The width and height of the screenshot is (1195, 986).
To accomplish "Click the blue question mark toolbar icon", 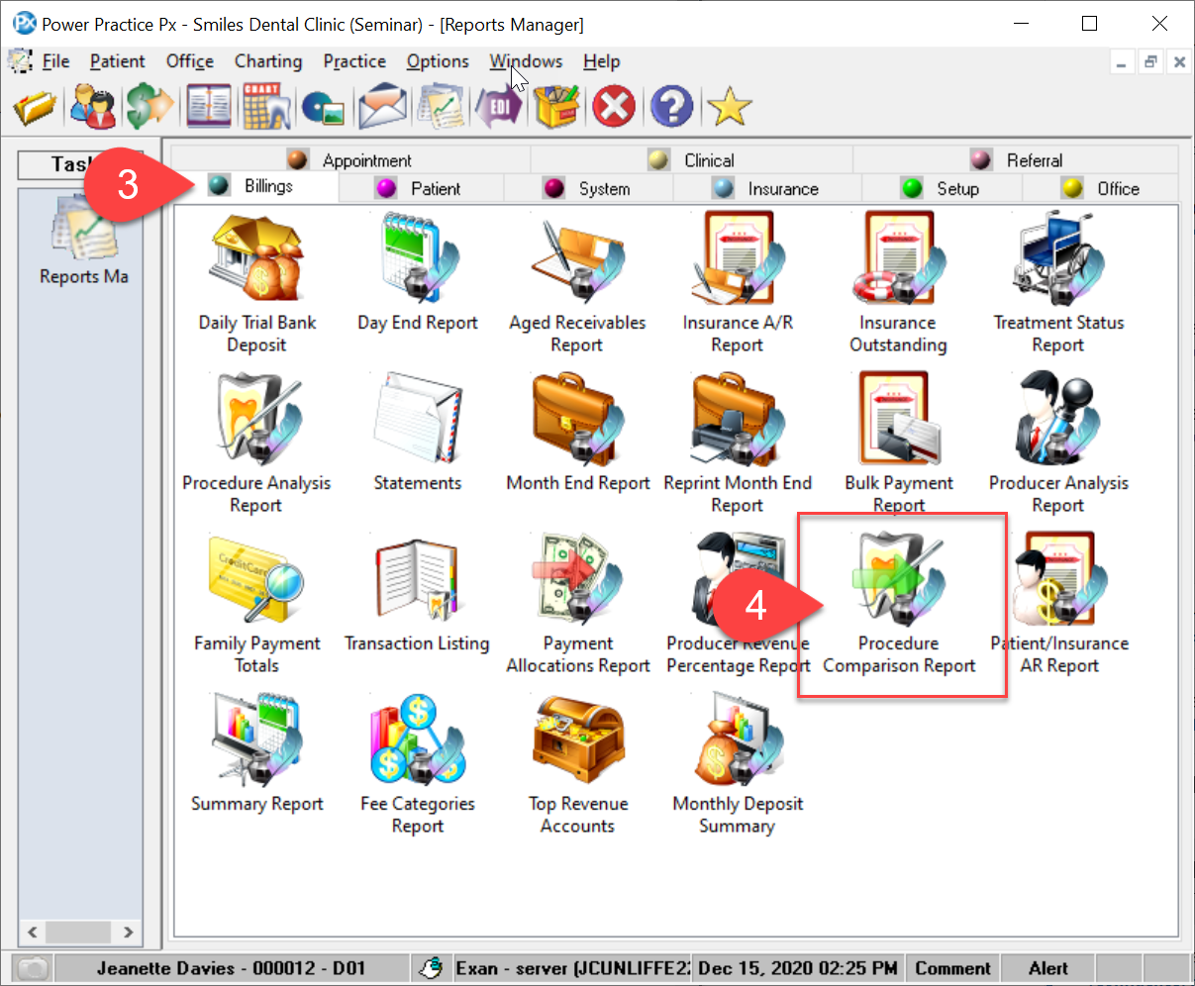I will tap(671, 106).
